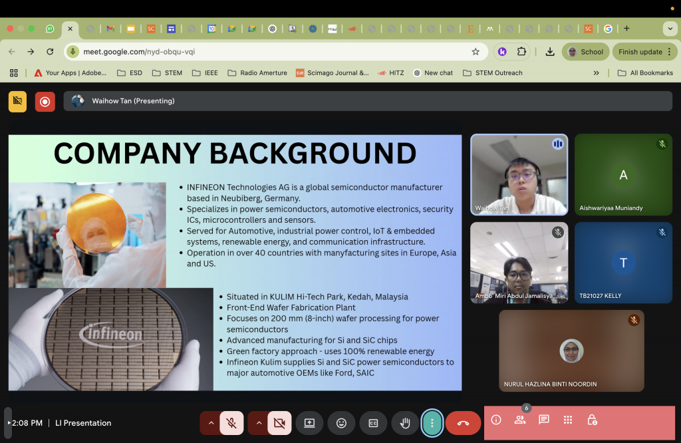Screen dimensions: 681x443
Task: Open microphone site permission icon
Action: (73, 52)
